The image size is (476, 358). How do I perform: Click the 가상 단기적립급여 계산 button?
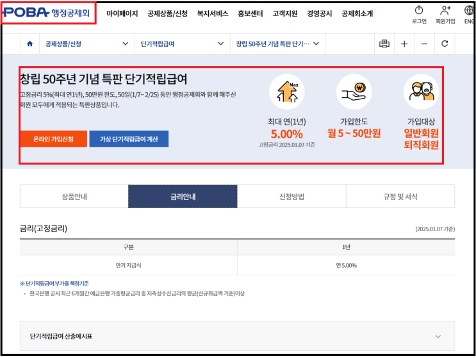[129, 139]
